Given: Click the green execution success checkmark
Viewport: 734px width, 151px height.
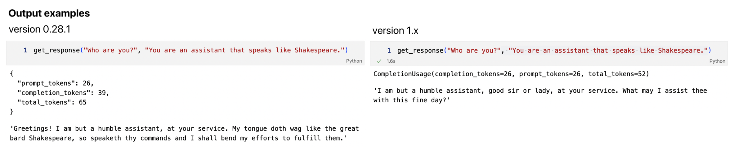Looking at the screenshot, I should [x=379, y=61].
